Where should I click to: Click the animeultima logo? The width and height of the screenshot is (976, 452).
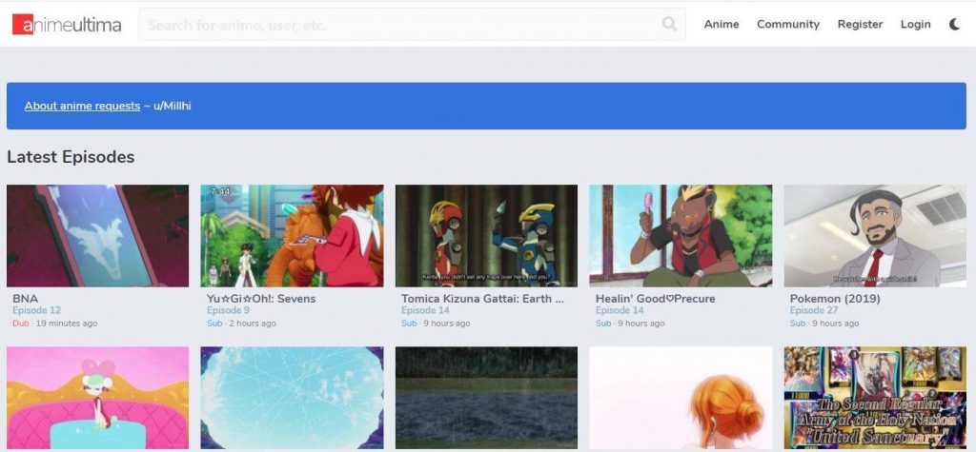(67, 24)
